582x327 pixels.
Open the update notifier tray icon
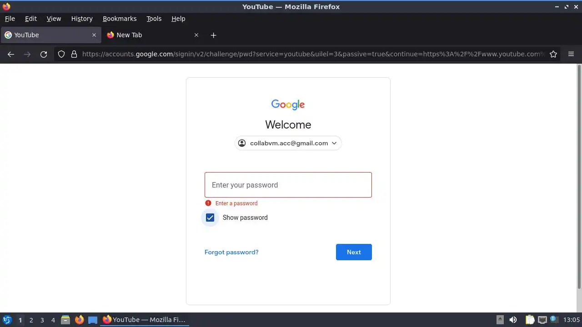(554, 320)
